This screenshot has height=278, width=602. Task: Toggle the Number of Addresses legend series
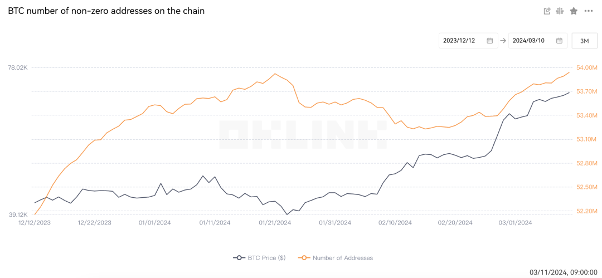[342, 258]
